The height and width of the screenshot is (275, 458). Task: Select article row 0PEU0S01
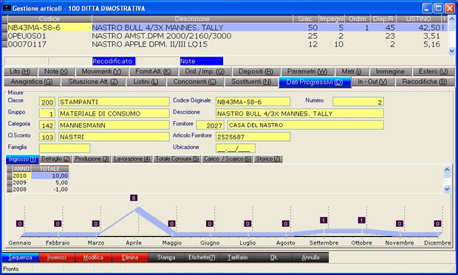pyautogui.click(x=225, y=36)
